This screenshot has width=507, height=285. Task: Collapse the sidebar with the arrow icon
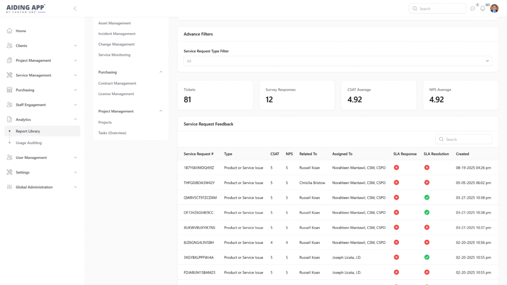coord(75,8)
